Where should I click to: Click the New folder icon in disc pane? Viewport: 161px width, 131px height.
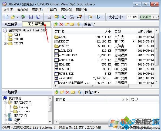point(67,24)
